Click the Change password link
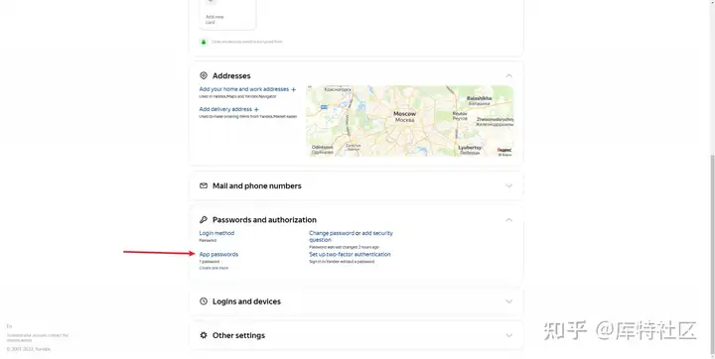 332,233
